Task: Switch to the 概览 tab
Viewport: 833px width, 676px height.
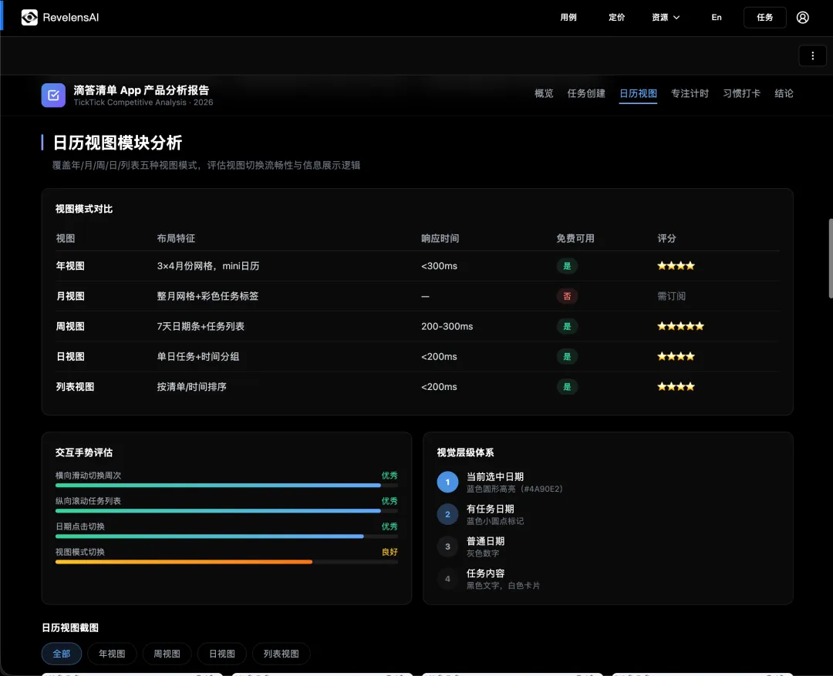Action: click(544, 93)
